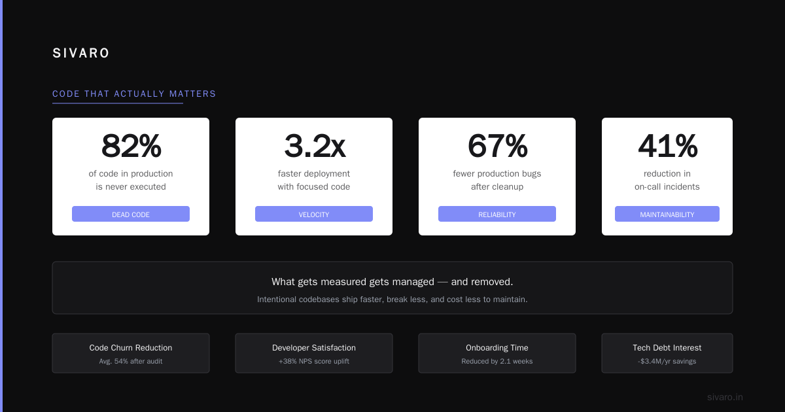Click the MAINTAINABILITY badge

coord(667,214)
